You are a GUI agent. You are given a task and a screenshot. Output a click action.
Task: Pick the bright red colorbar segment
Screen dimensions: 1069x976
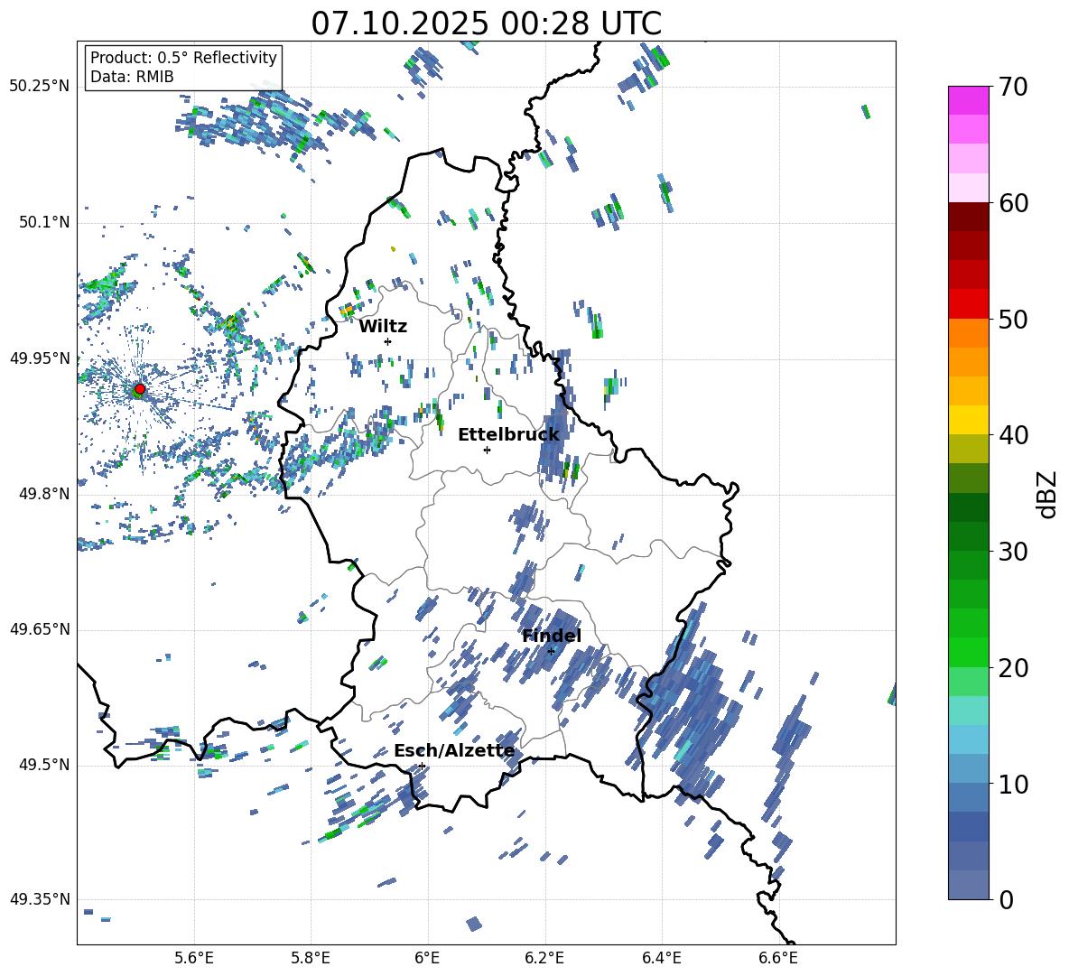pyautogui.click(x=969, y=303)
